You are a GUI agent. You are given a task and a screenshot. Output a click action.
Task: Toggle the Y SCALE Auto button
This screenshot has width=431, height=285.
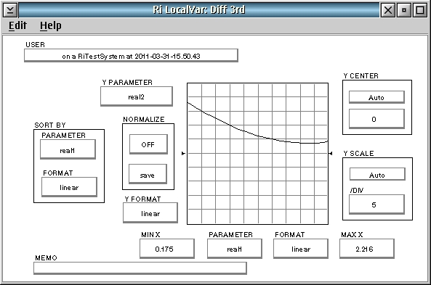377,175
